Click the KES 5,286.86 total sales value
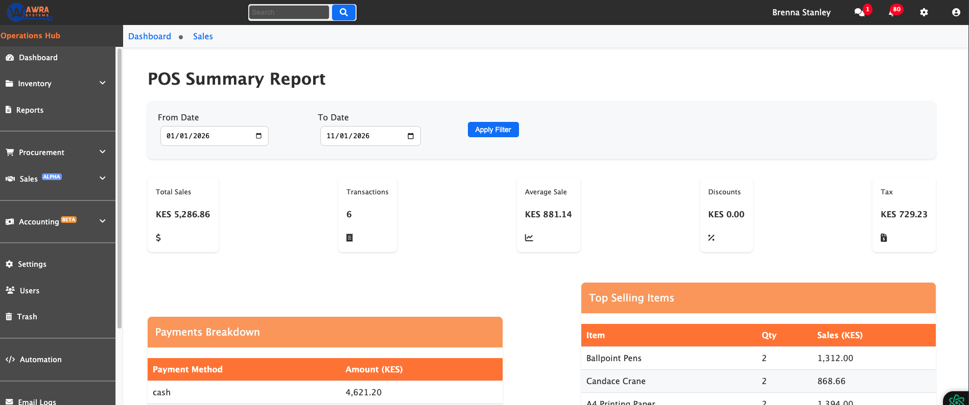 coord(183,214)
